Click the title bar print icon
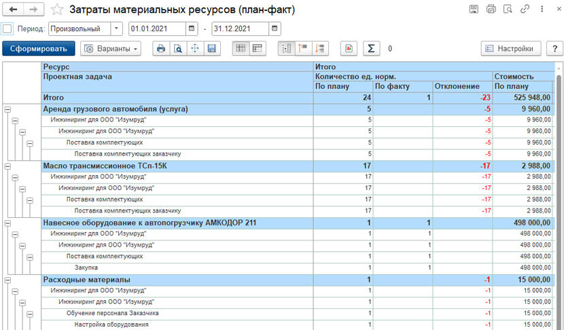 [491, 9]
